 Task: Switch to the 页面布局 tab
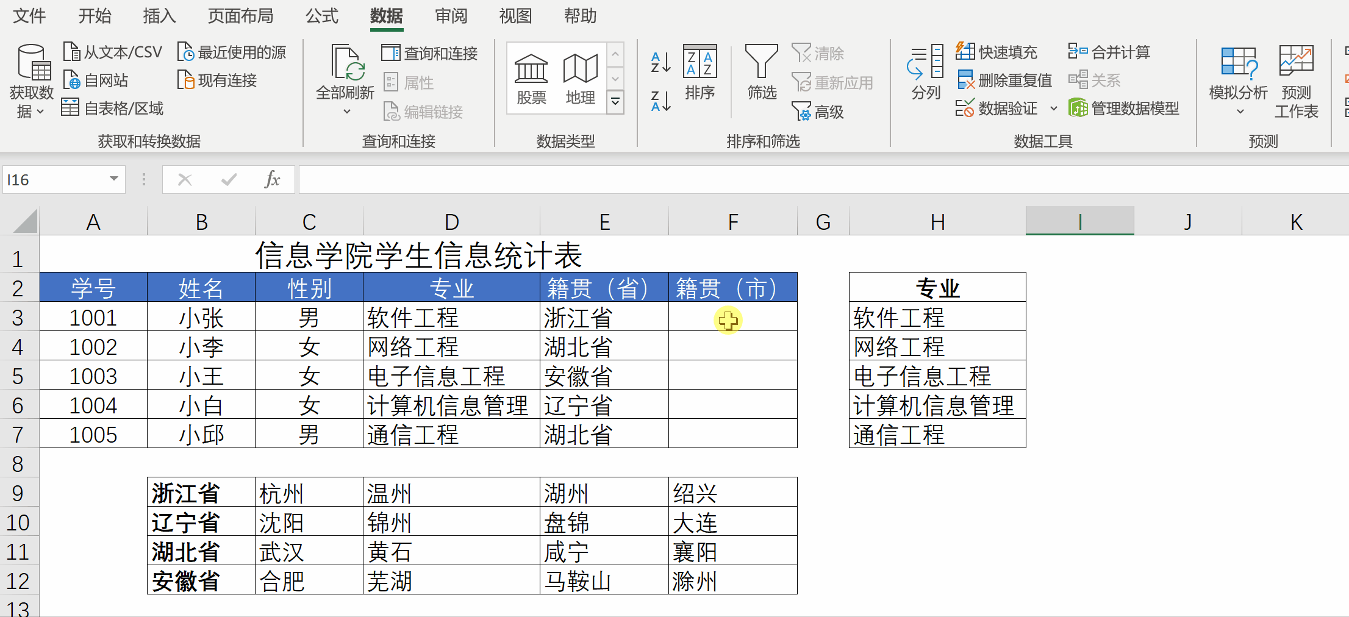(x=240, y=16)
